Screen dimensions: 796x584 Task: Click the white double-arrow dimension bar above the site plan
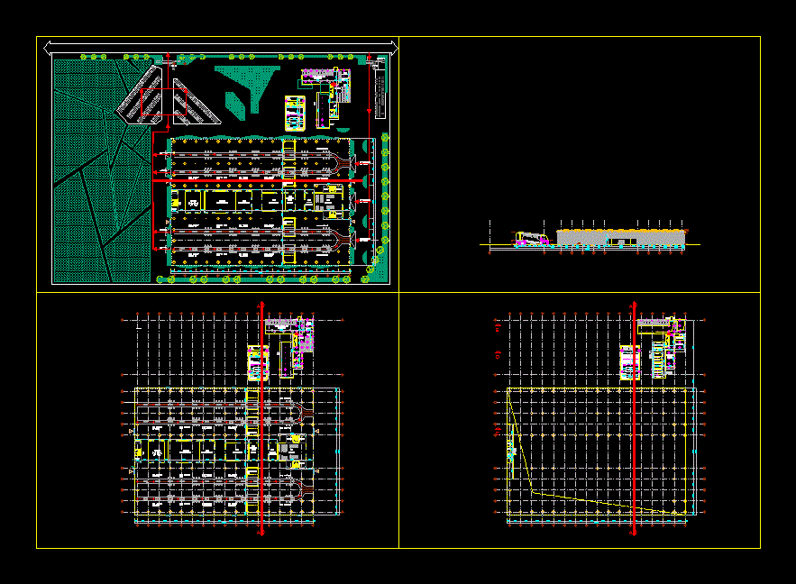click(x=222, y=45)
